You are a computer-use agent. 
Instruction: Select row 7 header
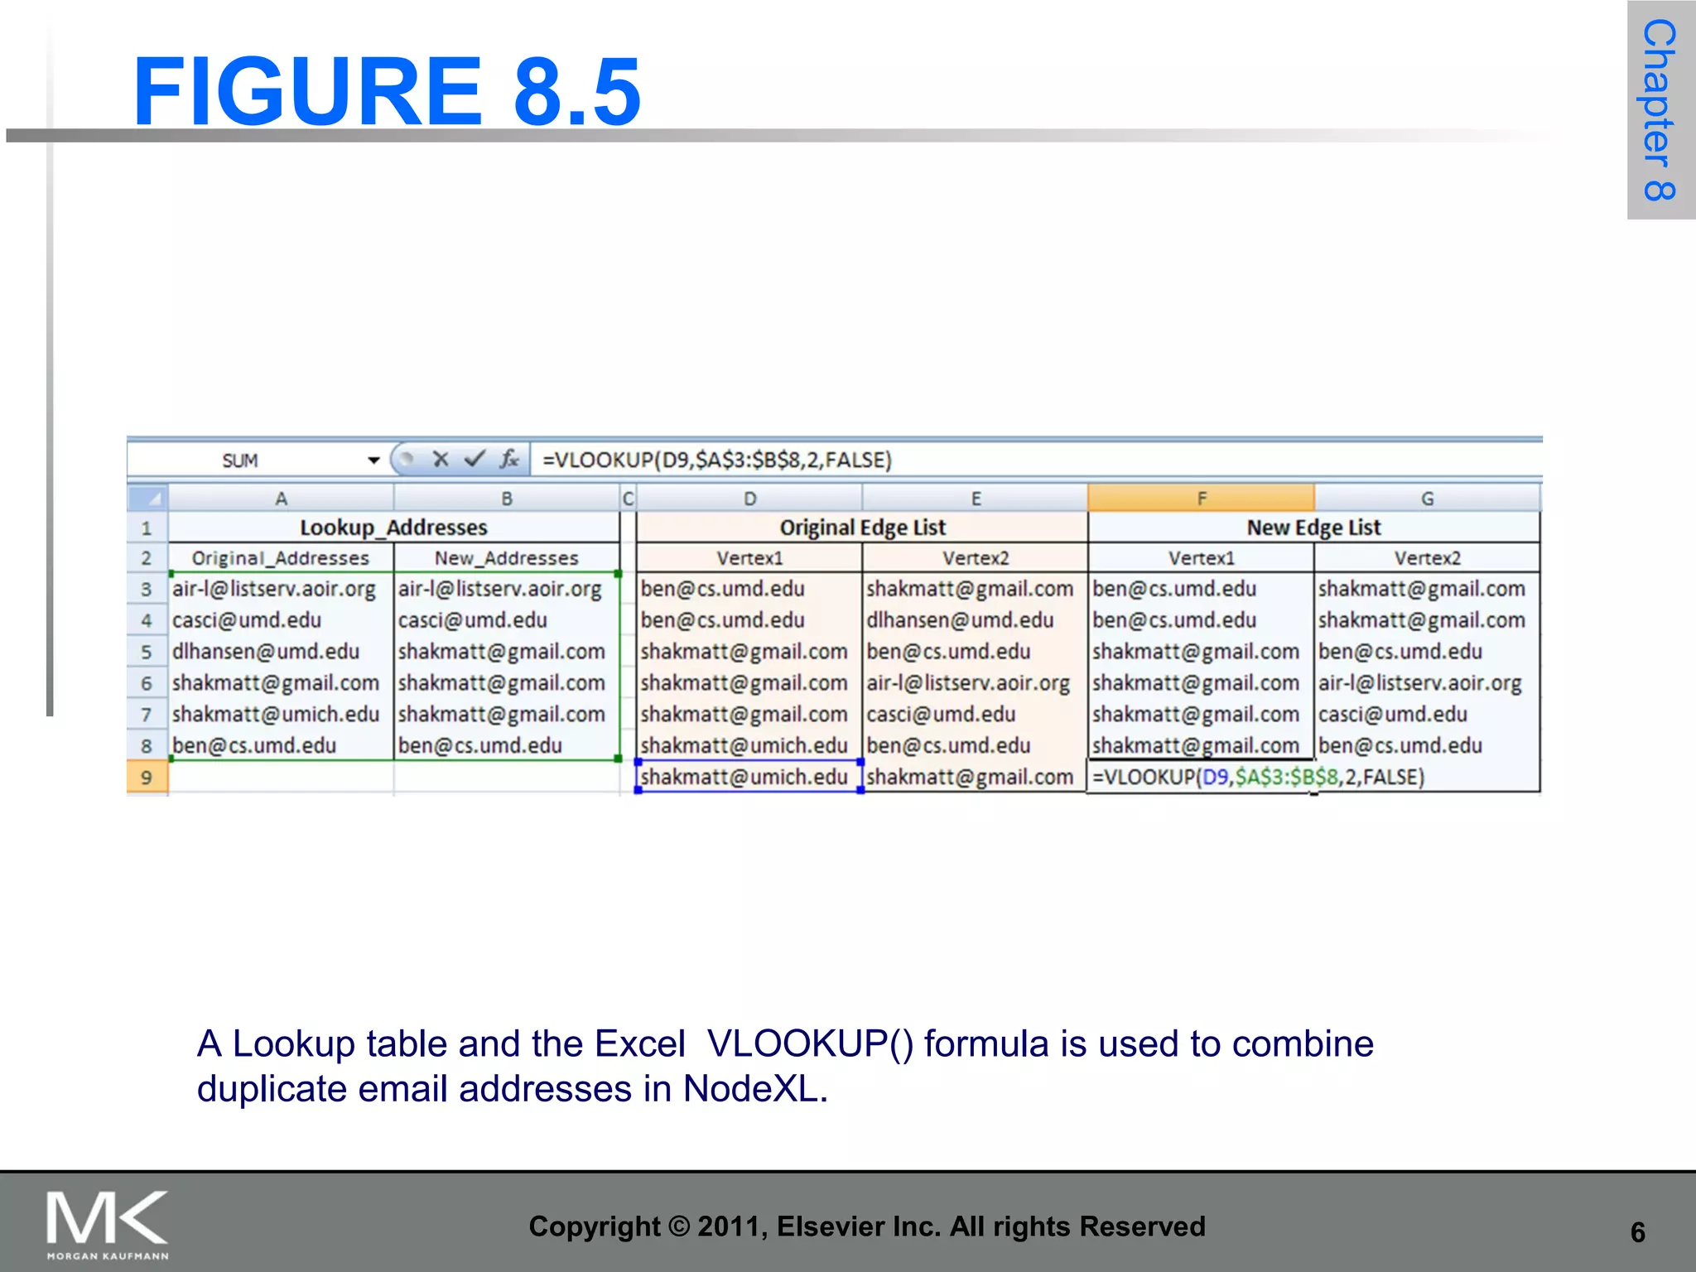pyautogui.click(x=147, y=714)
